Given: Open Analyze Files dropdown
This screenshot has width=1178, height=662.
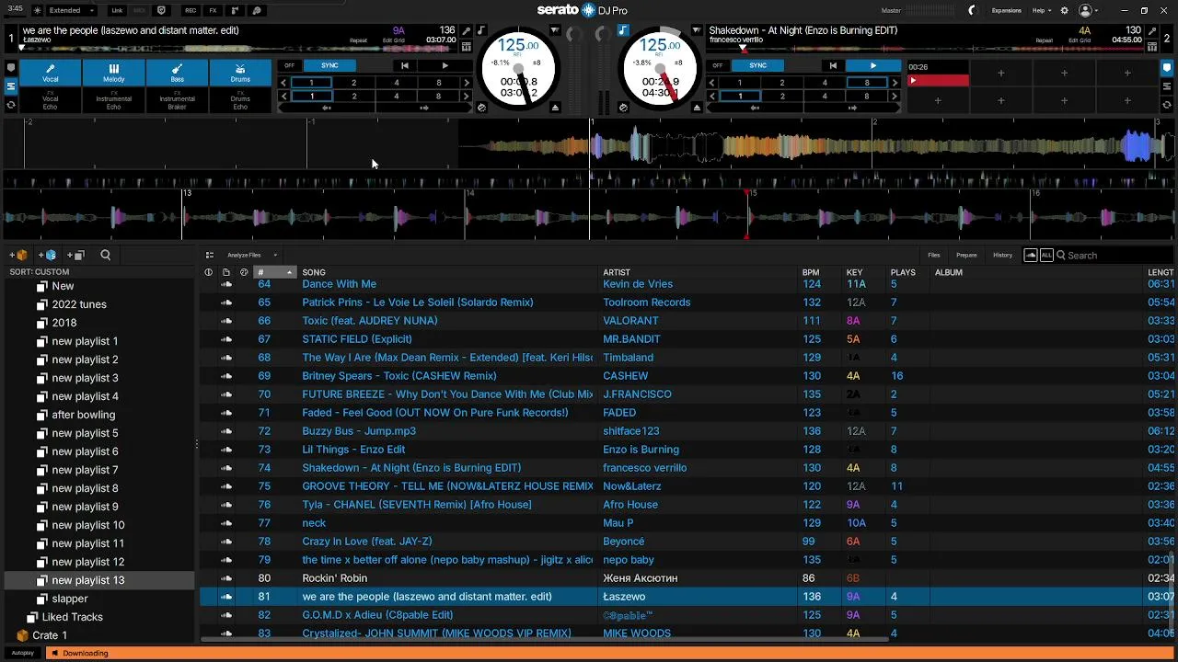Looking at the screenshot, I should point(252,255).
